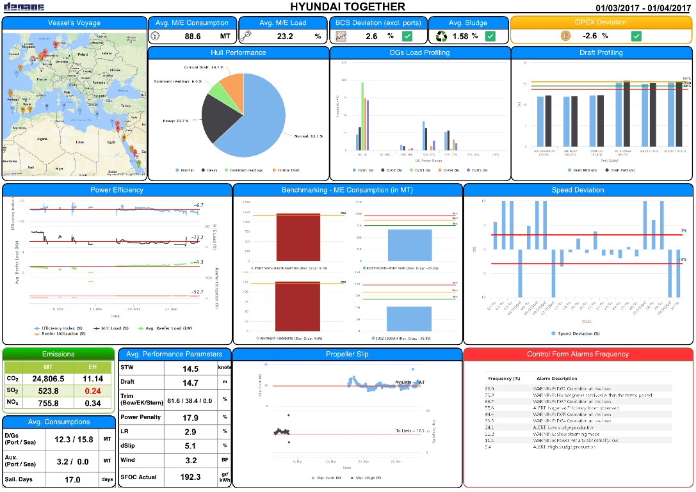
Task: Toggle Draft FWD legend entry
Action: pos(620,170)
